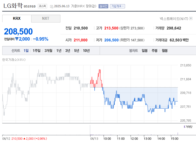Viewport: 196px width, 145px height.
Task: Click the 하한가 147,500 text
Action: (132, 40)
